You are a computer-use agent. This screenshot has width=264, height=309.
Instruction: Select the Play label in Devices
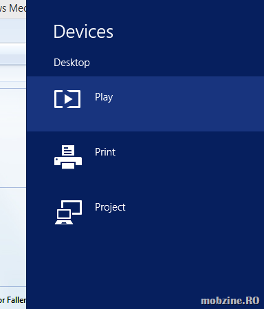(104, 97)
